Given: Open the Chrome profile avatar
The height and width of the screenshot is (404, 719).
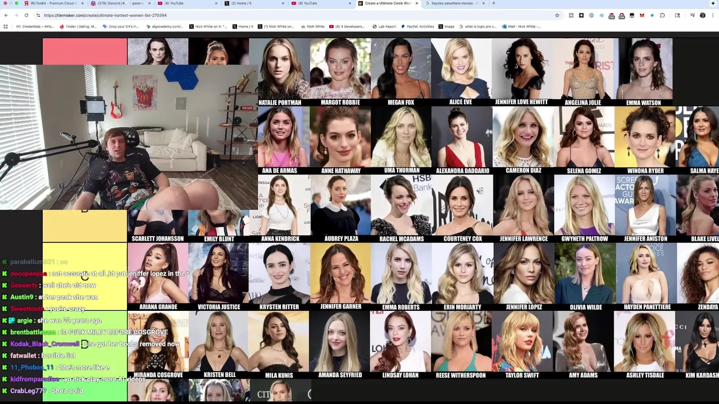Looking at the screenshot, I should point(702,15).
